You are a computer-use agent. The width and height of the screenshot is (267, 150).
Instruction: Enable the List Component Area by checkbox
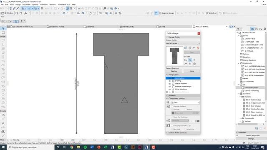[172, 126]
